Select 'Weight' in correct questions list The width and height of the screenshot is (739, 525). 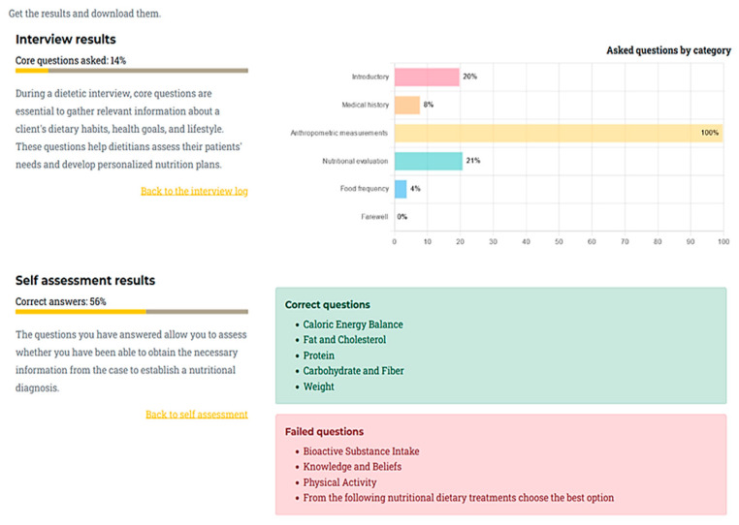(319, 386)
